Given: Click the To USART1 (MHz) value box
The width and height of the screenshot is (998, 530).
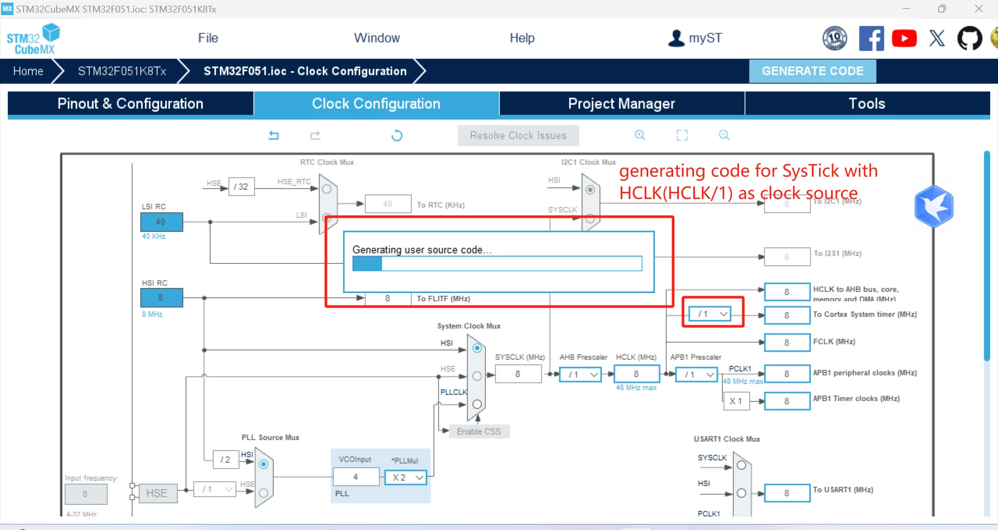Looking at the screenshot, I should (x=787, y=493).
